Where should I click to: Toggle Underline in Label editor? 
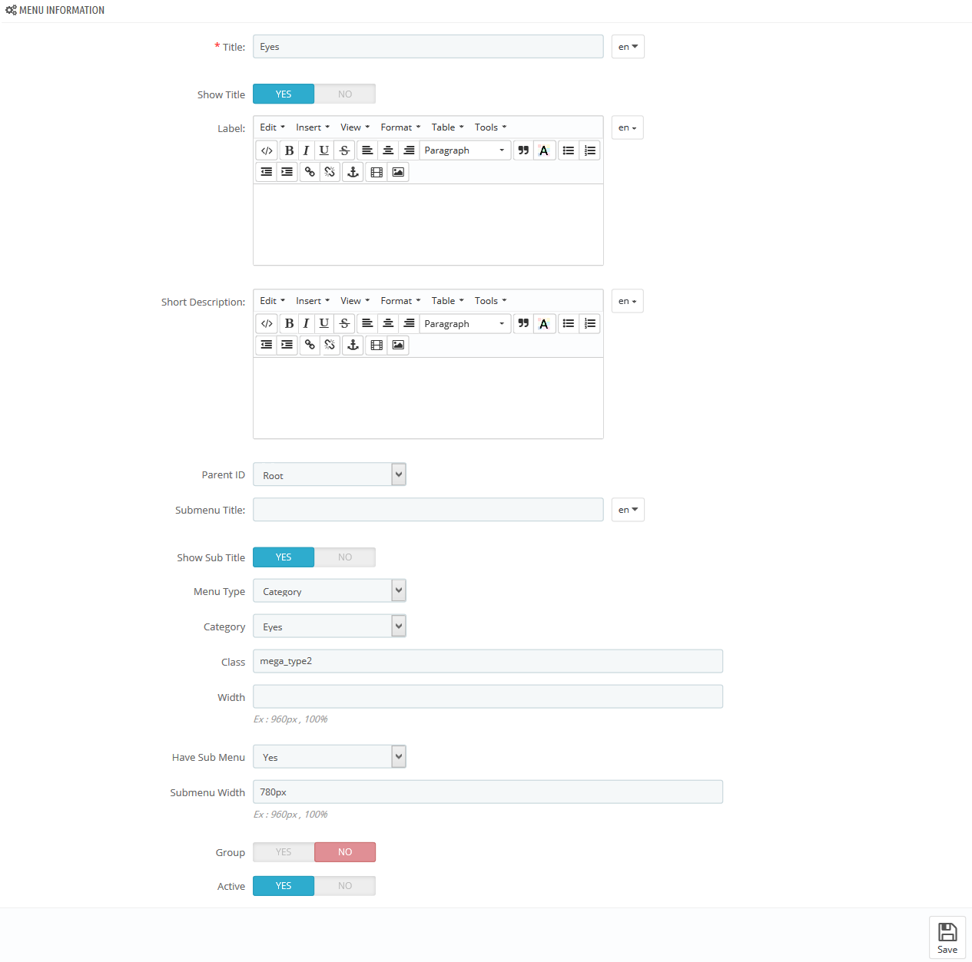point(324,150)
